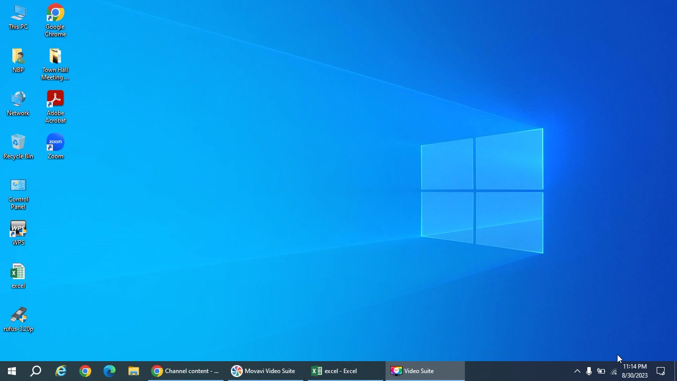Select the Control Panel desktop icon
Viewport: 677px width, 381px height.
tap(18, 194)
